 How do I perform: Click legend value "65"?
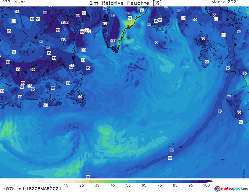[x=144, y=185]
